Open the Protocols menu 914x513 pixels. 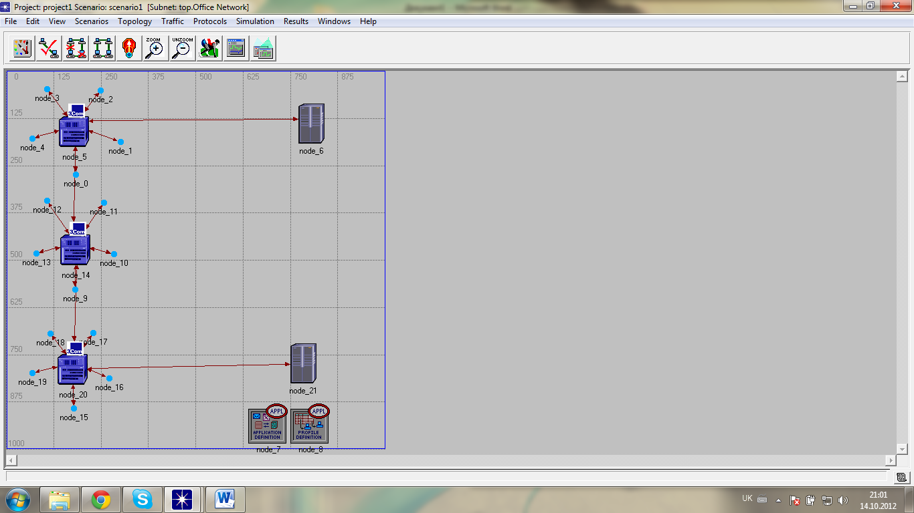(210, 21)
